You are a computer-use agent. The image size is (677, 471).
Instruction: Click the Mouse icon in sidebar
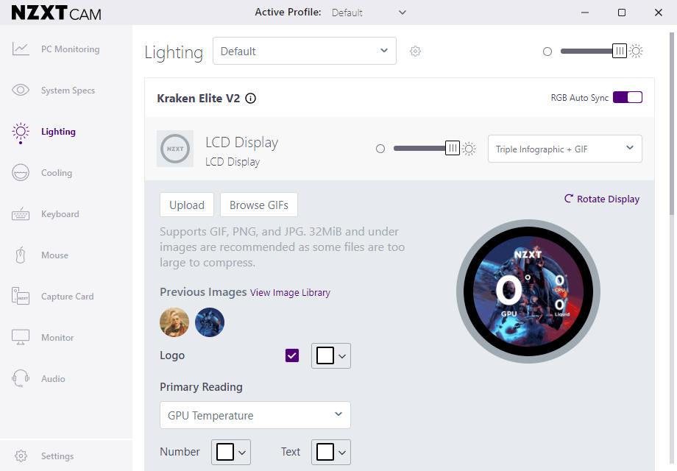tap(21, 255)
